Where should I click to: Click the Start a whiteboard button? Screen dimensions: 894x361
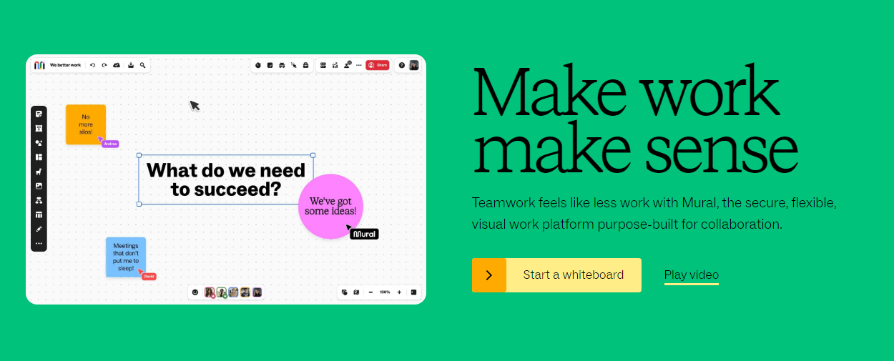(x=556, y=275)
